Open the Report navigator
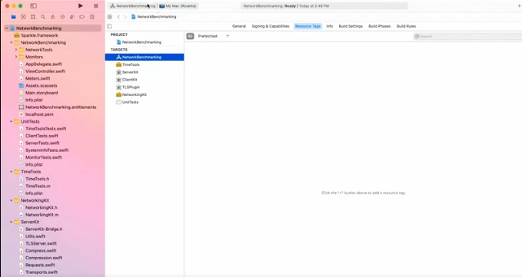Image resolution: width=522 pixels, height=277 pixels. click(x=92, y=17)
